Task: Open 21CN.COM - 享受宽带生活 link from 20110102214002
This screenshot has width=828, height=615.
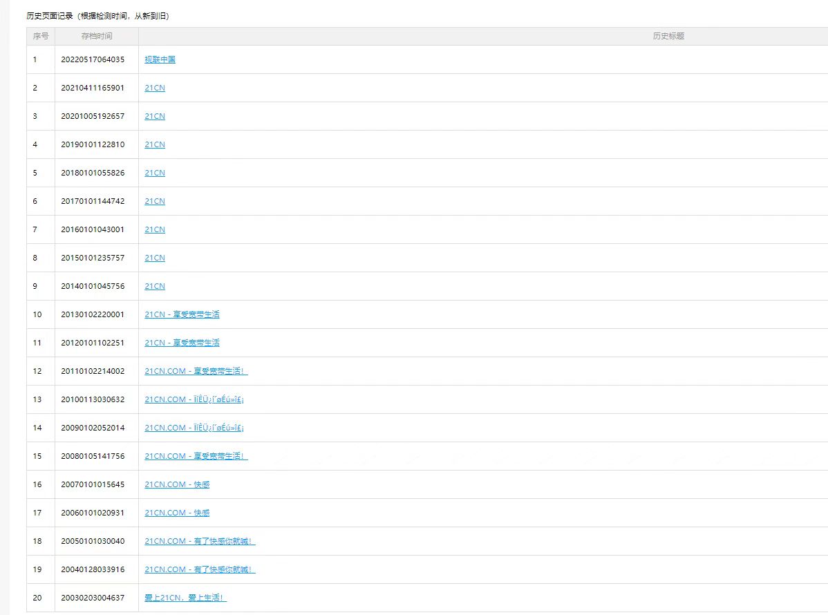Action: pyautogui.click(x=196, y=371)
